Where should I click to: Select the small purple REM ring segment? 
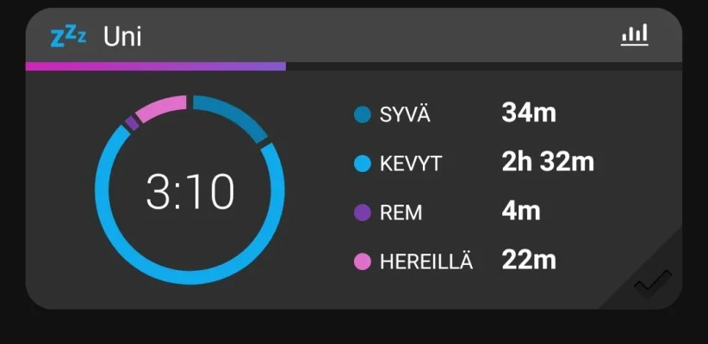pyautogui.click(x=132, y=124)
